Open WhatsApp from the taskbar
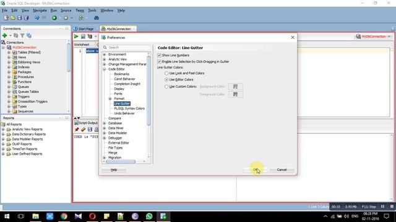Viewport: 396px width, 222px height. click(149, 216)
